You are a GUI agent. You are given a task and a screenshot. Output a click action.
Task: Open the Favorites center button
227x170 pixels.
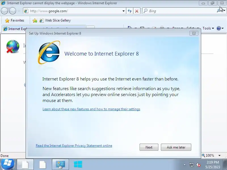pos(14,20)
